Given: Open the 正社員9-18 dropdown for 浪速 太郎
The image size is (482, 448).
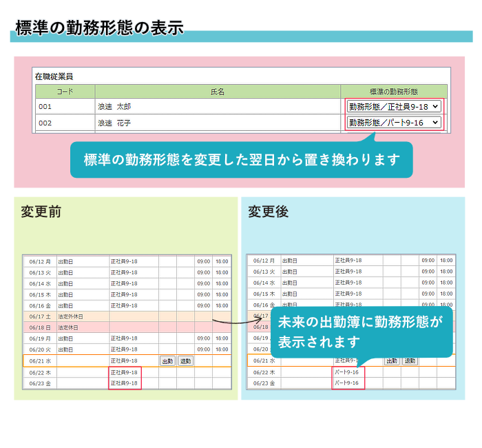Looking at the screenshot, I should 393,107.
